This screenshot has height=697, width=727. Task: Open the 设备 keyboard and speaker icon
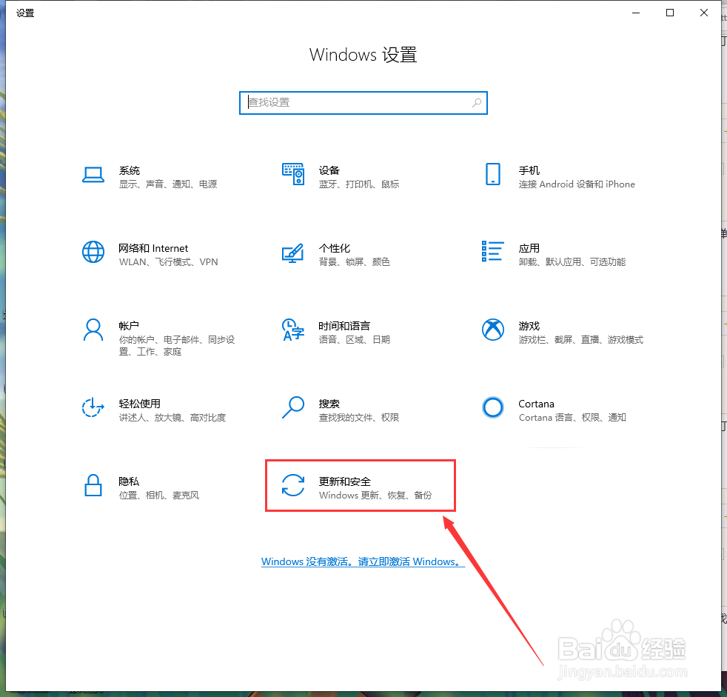point(293,174)
